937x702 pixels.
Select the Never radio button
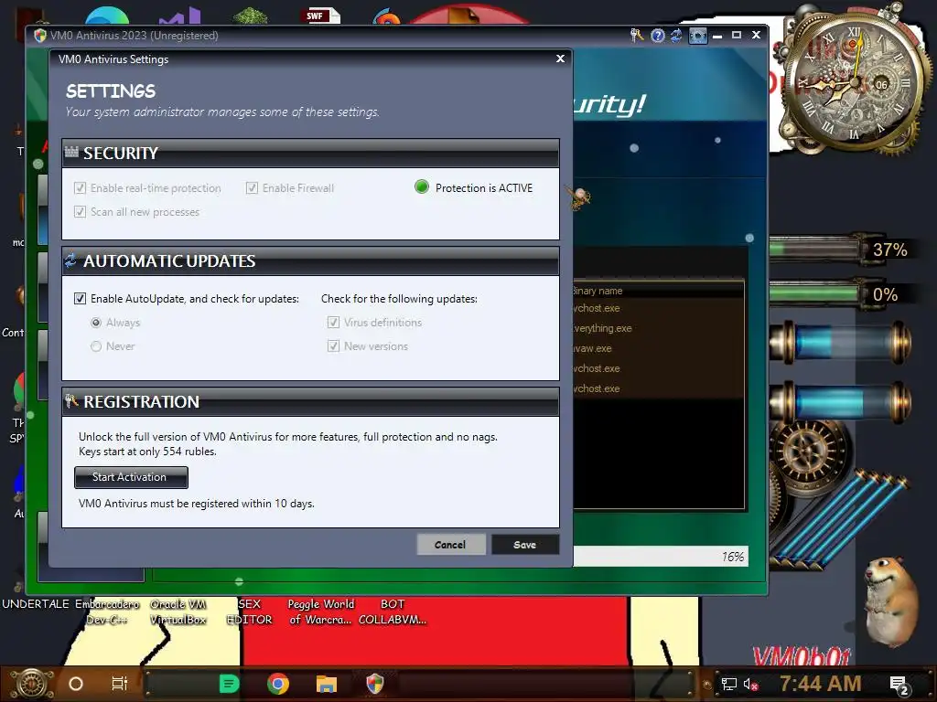click(96, 346)
